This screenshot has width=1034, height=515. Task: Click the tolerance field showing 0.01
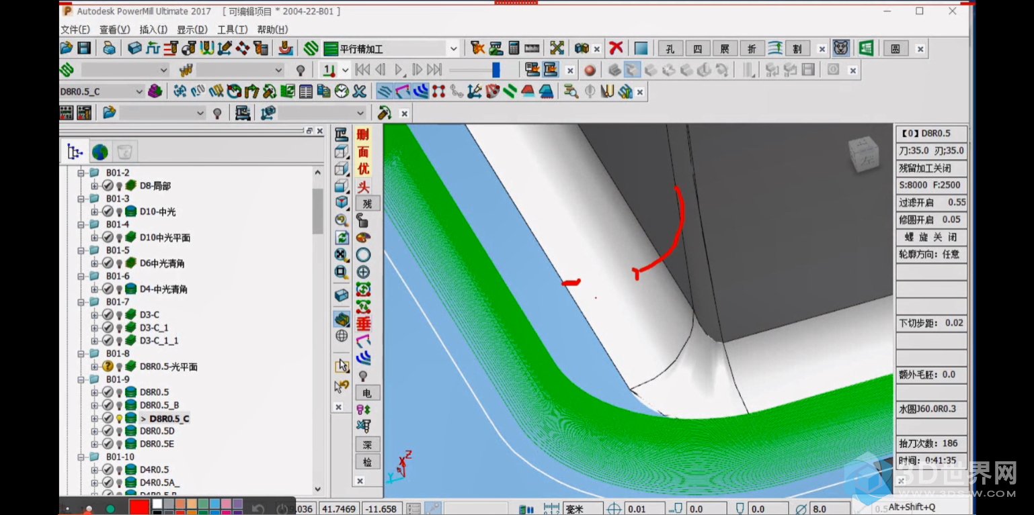(x=644, y=509)
